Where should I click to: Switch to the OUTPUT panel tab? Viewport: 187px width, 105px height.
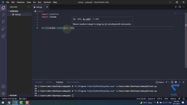(x=49, y=82)
